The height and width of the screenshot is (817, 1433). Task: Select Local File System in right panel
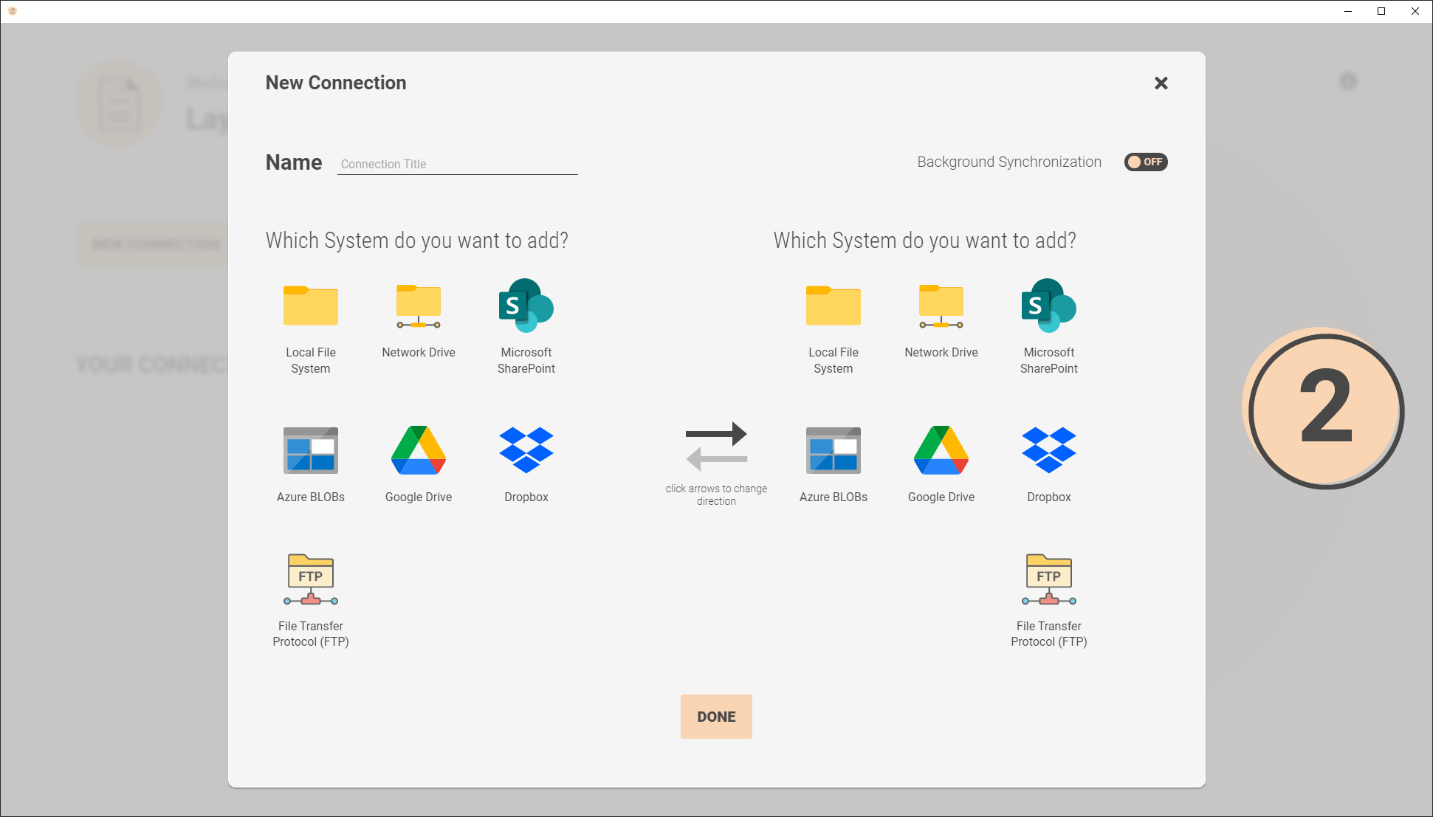pos(834,306)
